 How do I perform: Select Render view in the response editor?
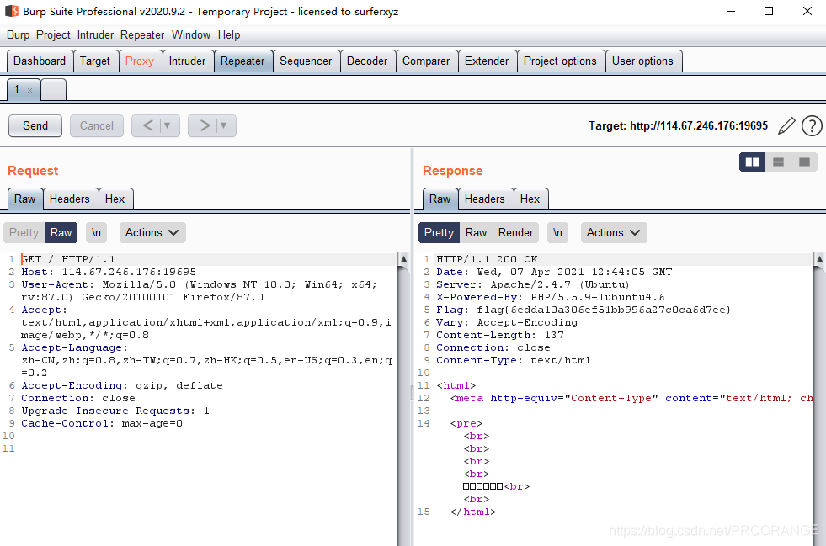pyautogui.click(x=515, y=233)
